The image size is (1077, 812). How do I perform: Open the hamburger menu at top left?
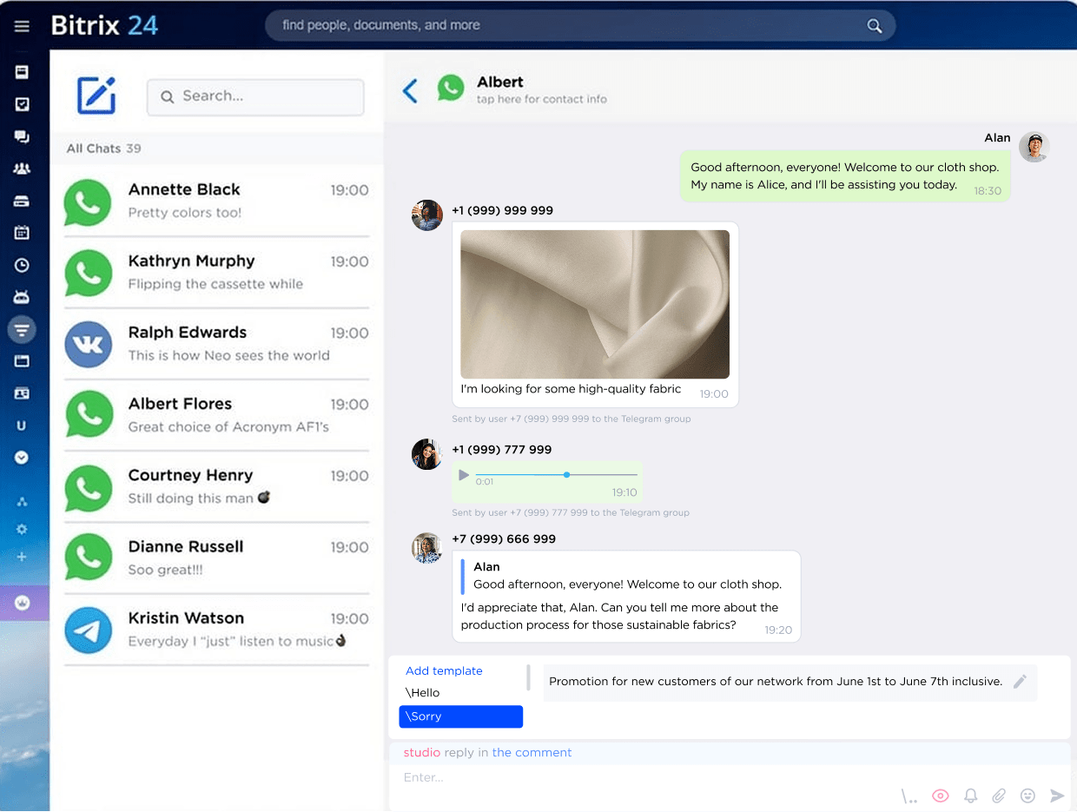(x=22, y=24)
